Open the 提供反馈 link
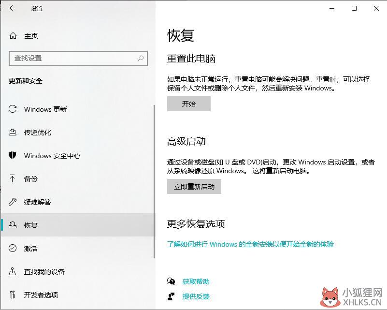Screen dimensions: 387x310 click(x=196, y=296)
